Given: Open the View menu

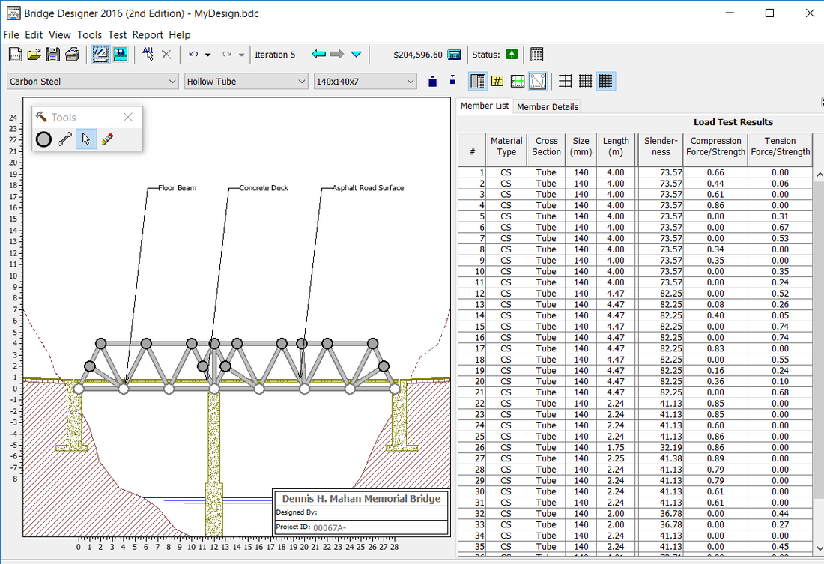Looking at the screenshot, I should 60,34.
